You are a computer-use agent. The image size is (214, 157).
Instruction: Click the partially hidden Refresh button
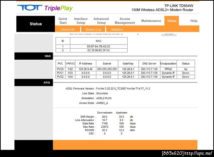pos(169,34)
